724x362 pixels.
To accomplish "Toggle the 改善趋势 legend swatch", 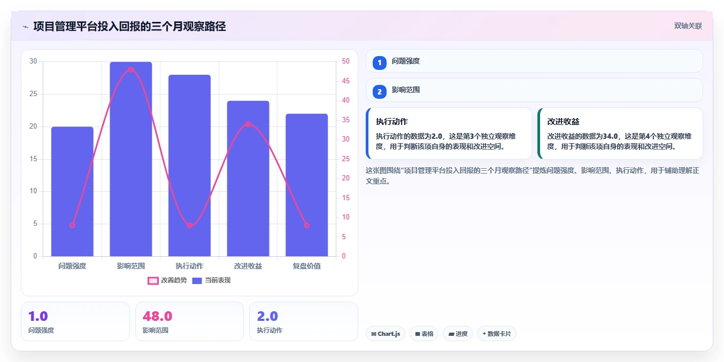I will pyautogui.click(x=153, y=280).
